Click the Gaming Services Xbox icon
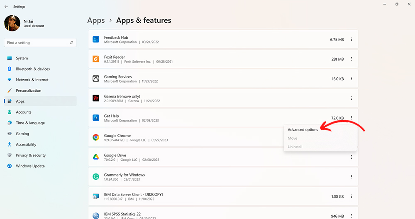Image resolution: width=415 pixels, height=219 pixels. tap(96, 79)
